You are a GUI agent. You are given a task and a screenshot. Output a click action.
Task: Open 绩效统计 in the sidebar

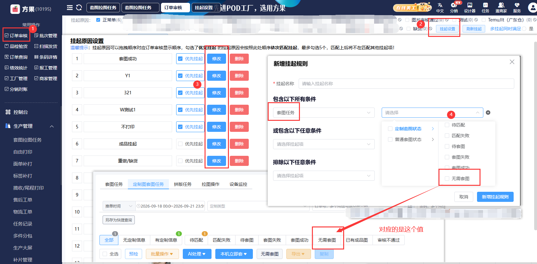[16, 68]
